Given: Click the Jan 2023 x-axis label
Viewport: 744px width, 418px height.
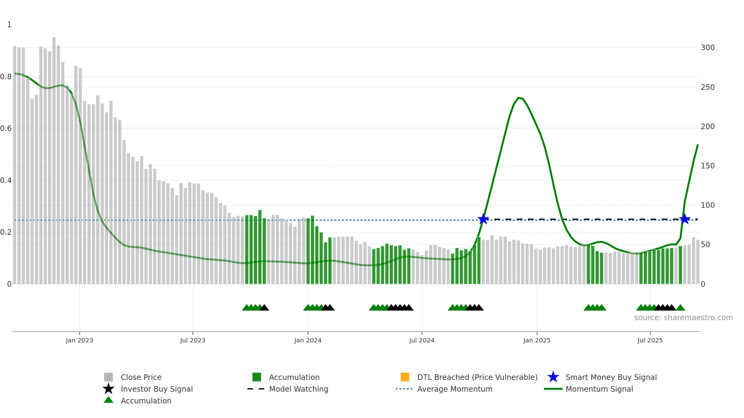Looking at the screenshot, I should [x=79, y=341].
